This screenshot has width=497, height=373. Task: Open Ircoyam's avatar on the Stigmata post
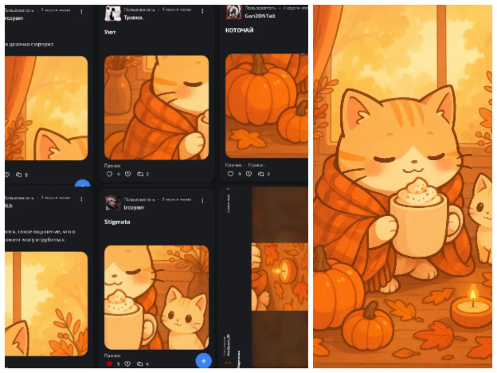click(x=113, y=203)
